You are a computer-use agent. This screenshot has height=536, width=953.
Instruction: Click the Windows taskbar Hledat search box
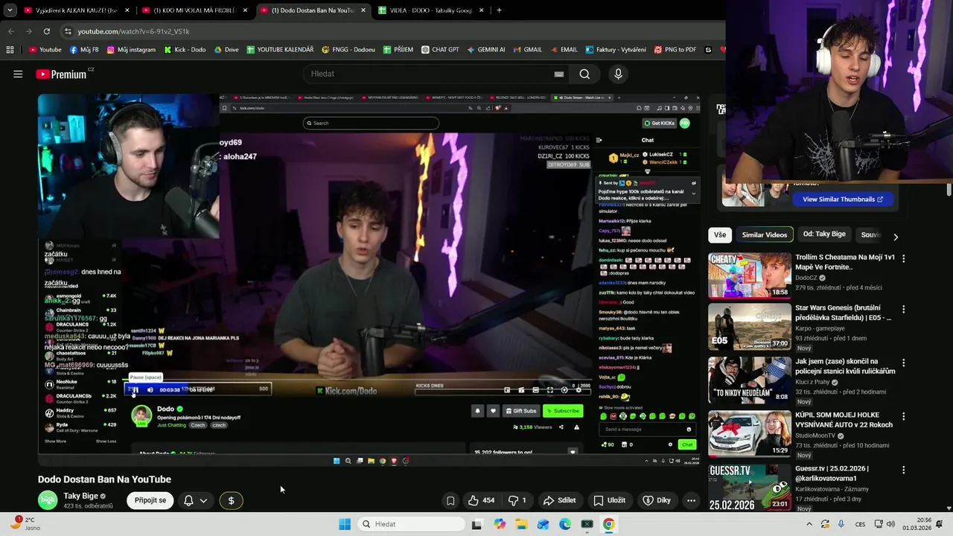409,524
